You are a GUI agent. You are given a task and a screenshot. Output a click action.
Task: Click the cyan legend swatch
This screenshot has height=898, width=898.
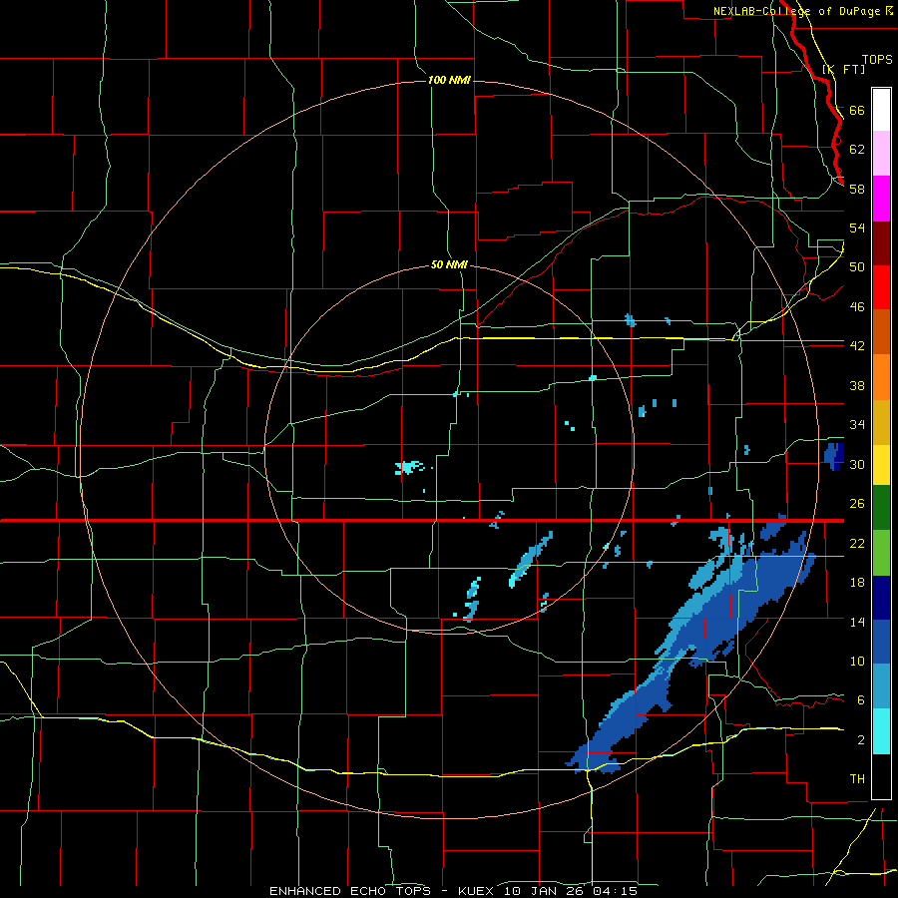tap(881, 731)
